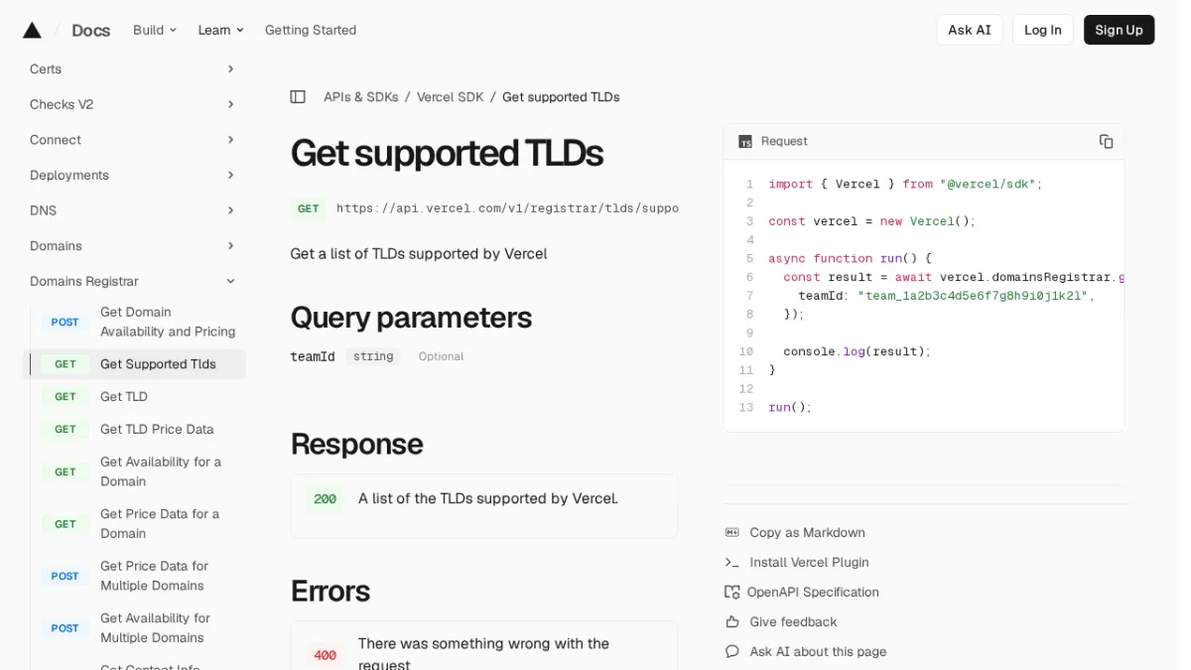Expand the Deployments sidebar section

pos(133,176)
